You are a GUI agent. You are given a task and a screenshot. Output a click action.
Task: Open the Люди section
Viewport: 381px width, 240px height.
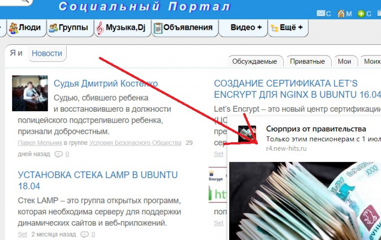[27, 28]
